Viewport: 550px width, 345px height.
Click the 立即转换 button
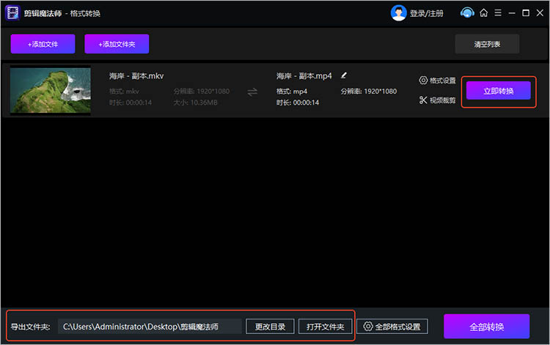[499, 91]
